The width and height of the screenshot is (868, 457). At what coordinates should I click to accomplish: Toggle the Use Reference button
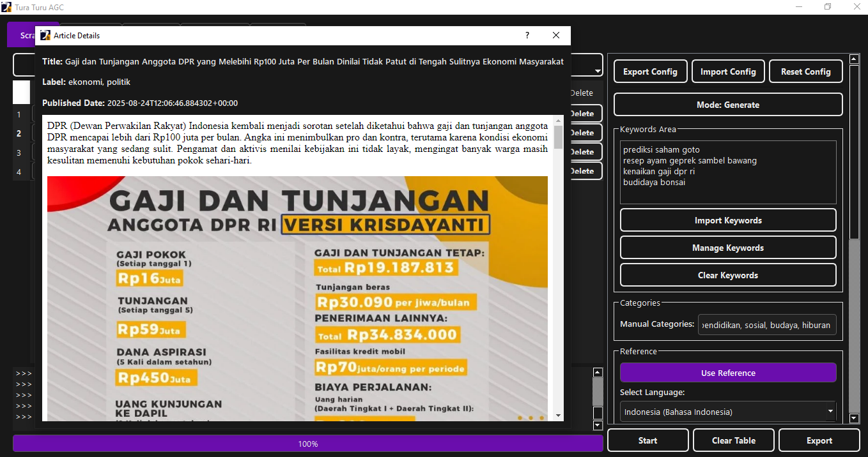click(728, 373)
